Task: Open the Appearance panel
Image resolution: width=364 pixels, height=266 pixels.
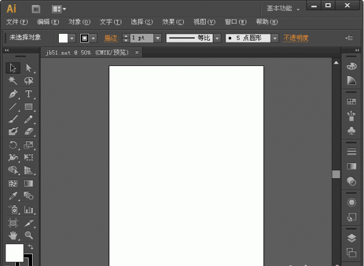Action: (351, 202)
